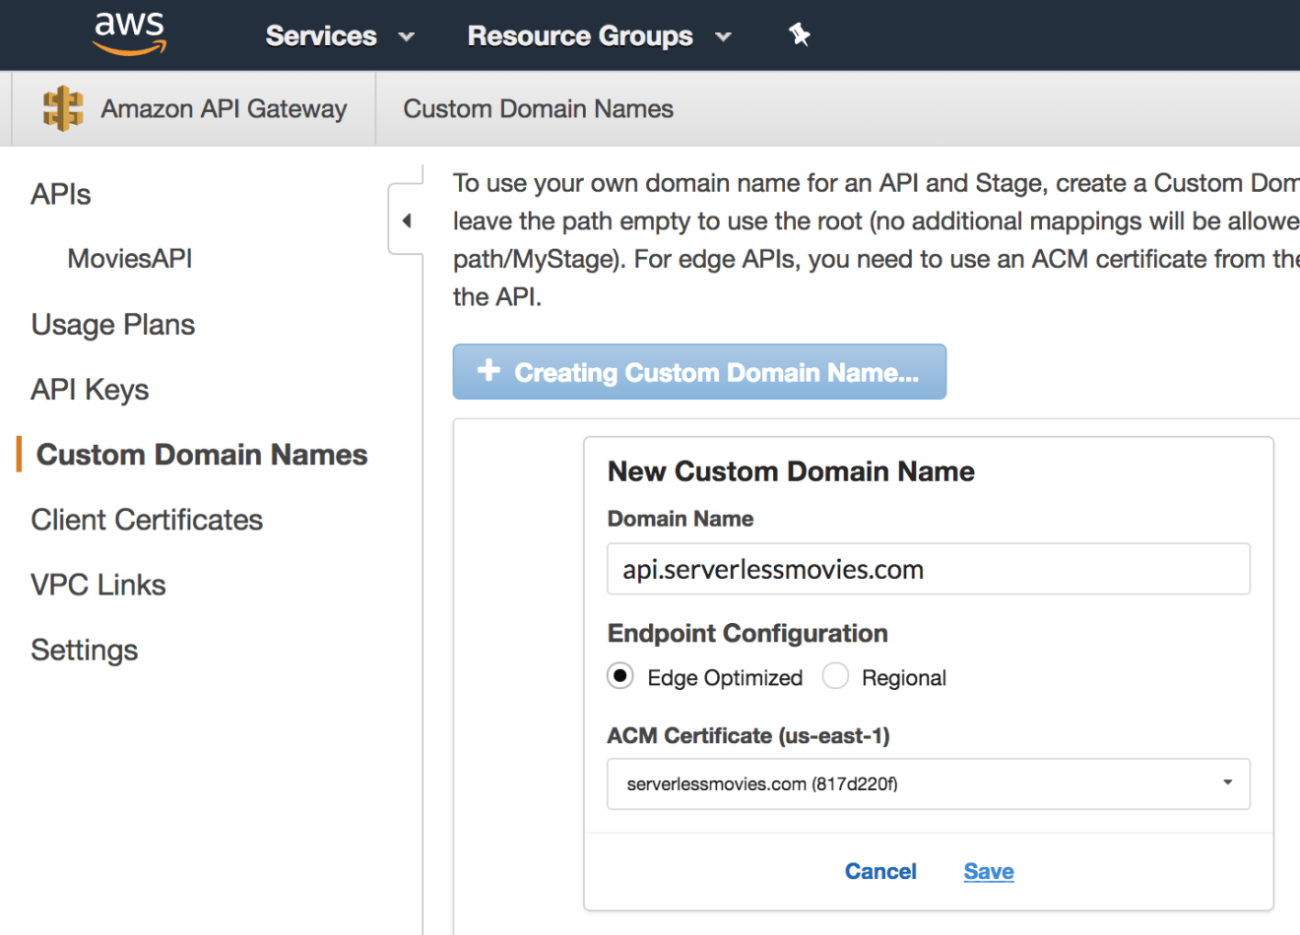Open the ACM Certificate dropdown
The width and height of the screenshot is (1300, 935).
click(929, 783)
